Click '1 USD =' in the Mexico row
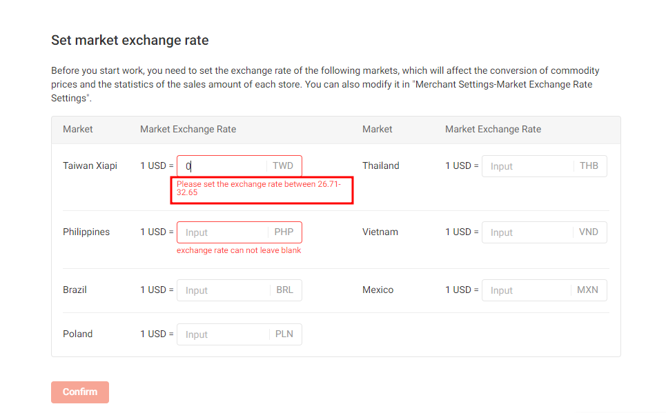The width and height of the screenshot is (666, 413). (x=462, y=290)
